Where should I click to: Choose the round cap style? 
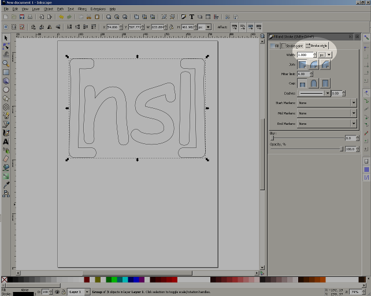click(x=314, y=83)
